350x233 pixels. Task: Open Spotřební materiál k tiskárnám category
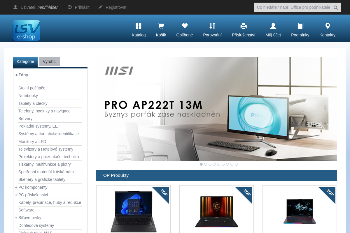(x=46, y=172)
